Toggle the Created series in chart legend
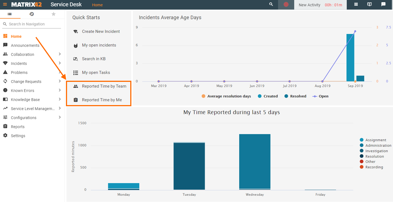Viewport: 393px width, 202px height. (268, 96)
